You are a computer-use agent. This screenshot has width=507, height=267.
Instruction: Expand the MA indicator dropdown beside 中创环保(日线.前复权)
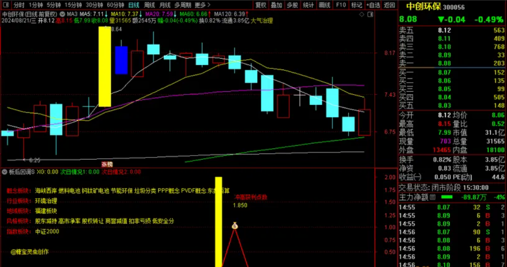click(x=62, y=14)
